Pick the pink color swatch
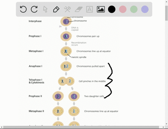The height and width of the screenshot is (129, 168). 122,9
